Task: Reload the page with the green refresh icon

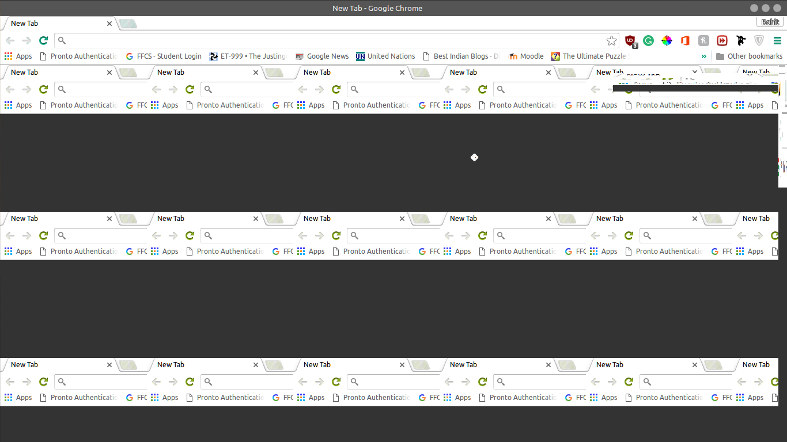Action: [43, 40]
